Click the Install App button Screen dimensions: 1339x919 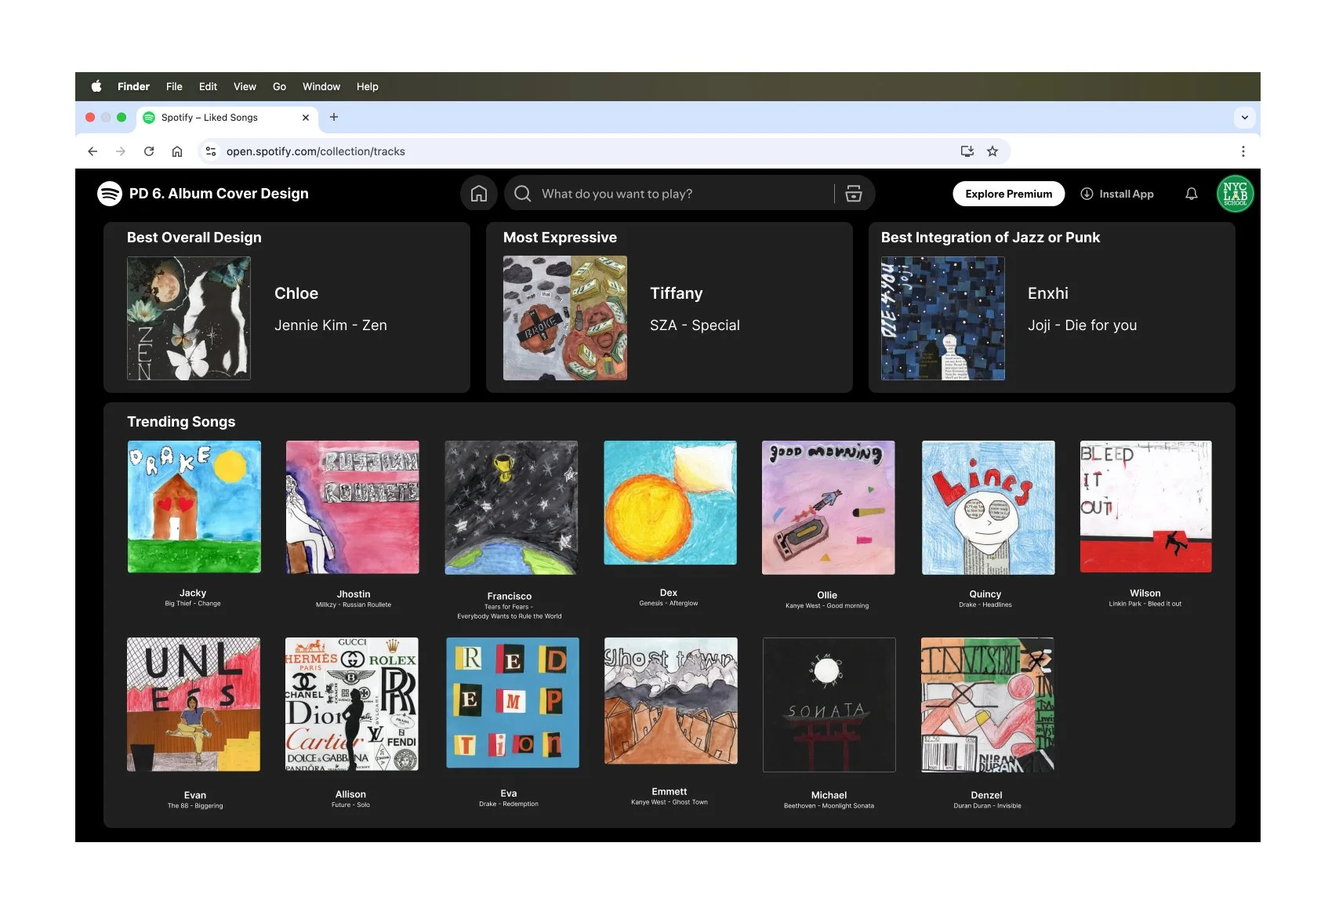tap(1117, 194)
